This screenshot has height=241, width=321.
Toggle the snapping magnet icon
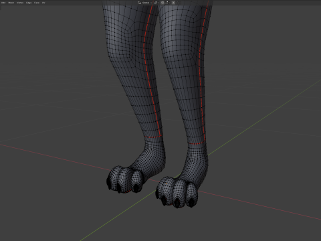pos(163,3)
